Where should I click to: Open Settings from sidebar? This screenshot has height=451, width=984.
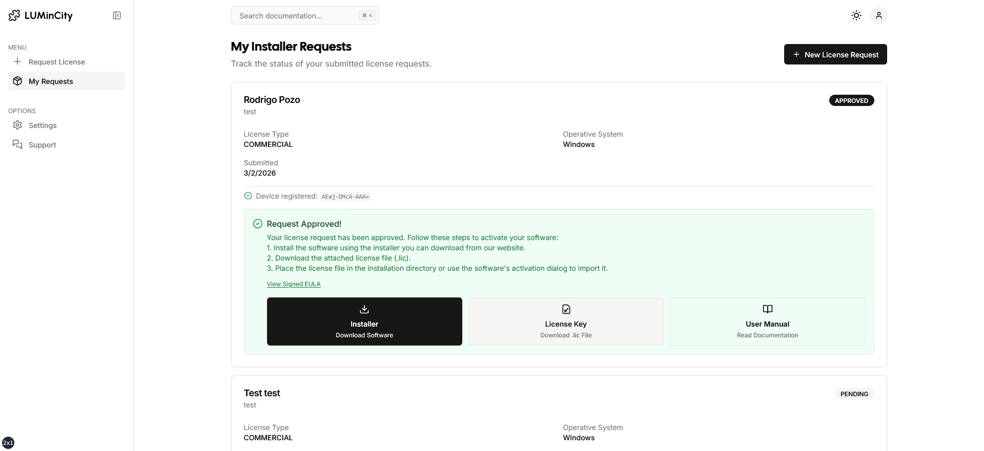(67, 125)
